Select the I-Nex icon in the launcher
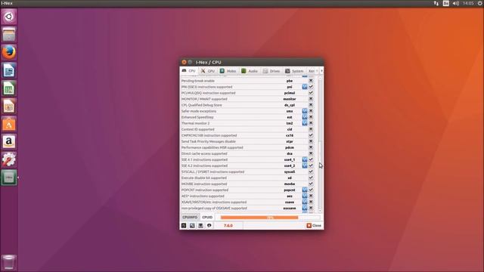This screenshot has width=484, height=272. 9,178
